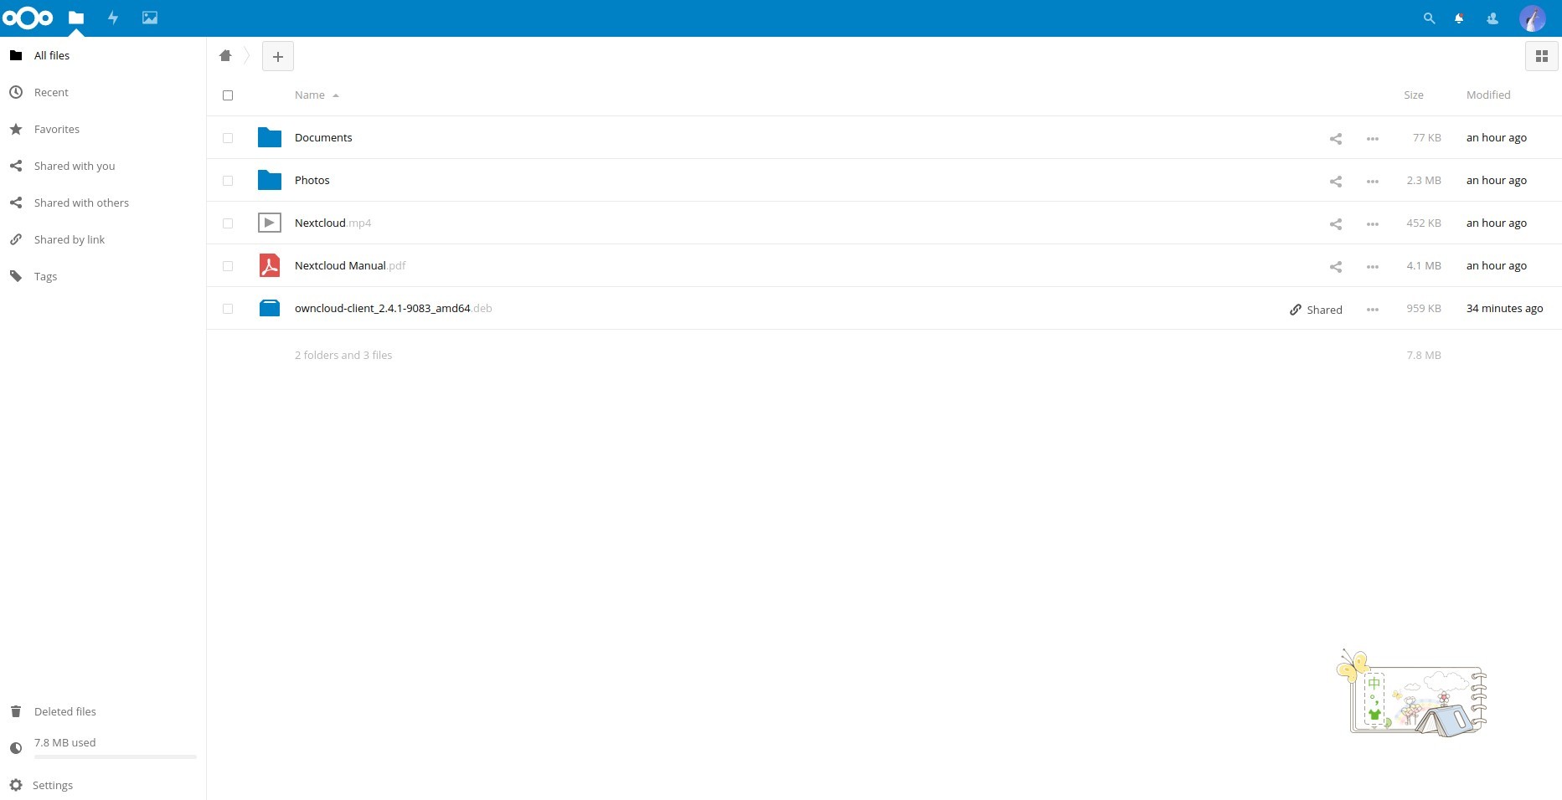Click the Nextcloud logo

(28, 18)
